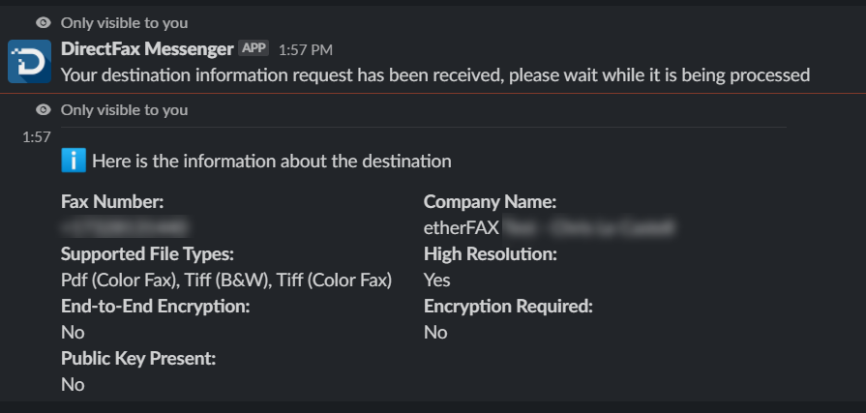Screen dimensions: 866x413
Task: Click 'Here is the information about the destination'
Action: pos(272,162)
